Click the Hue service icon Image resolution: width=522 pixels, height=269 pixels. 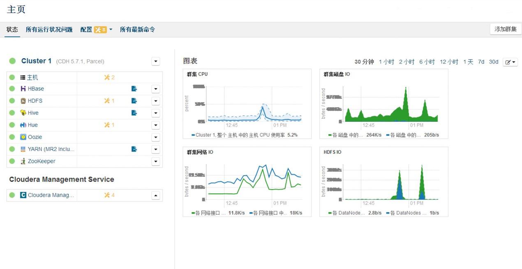pyautogui.click(x=23, y=125)
